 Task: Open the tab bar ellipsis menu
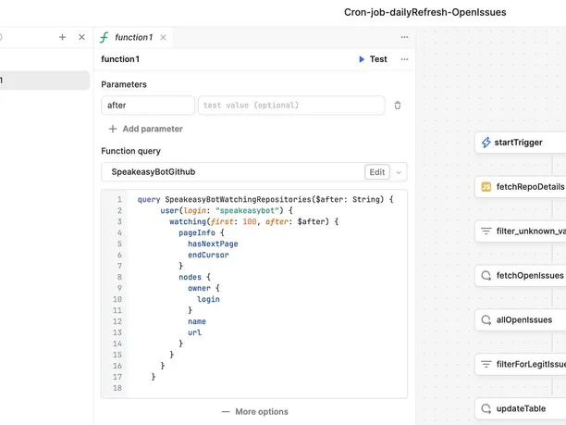click(x=404, y=37)
